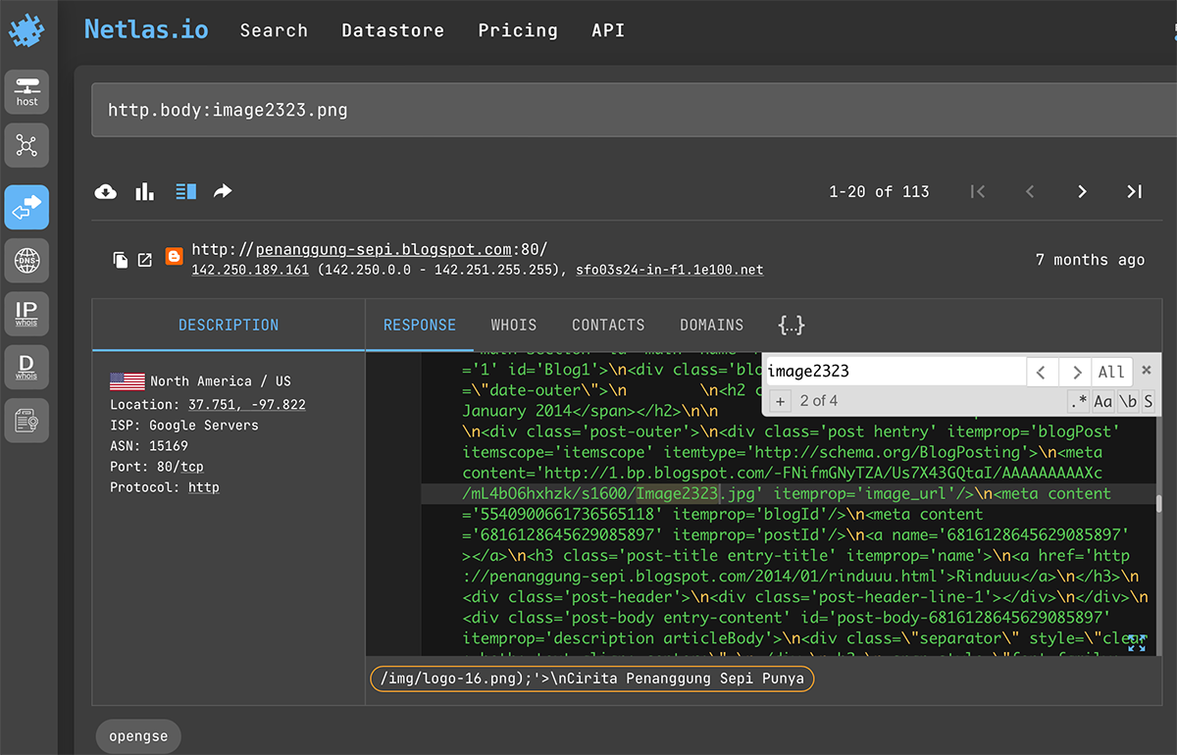This screenshot has width=1177, height=755.
Task: Click the opengse tag chip
Action: 138,736
